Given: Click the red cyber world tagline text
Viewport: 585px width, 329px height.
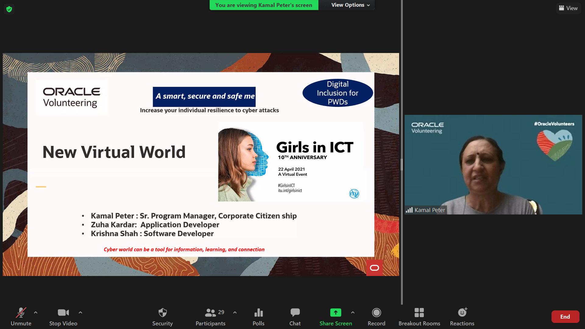Looking at the screenshot, I should [184, 249].
